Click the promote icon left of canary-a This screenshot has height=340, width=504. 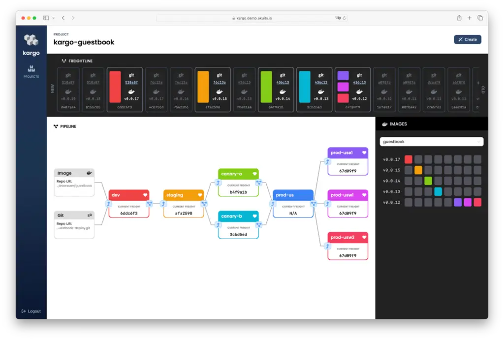(218, 183)
